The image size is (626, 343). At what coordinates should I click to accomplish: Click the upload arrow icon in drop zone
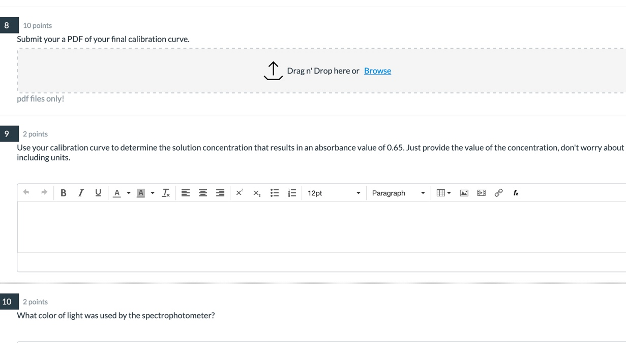(x=273, y=71)
